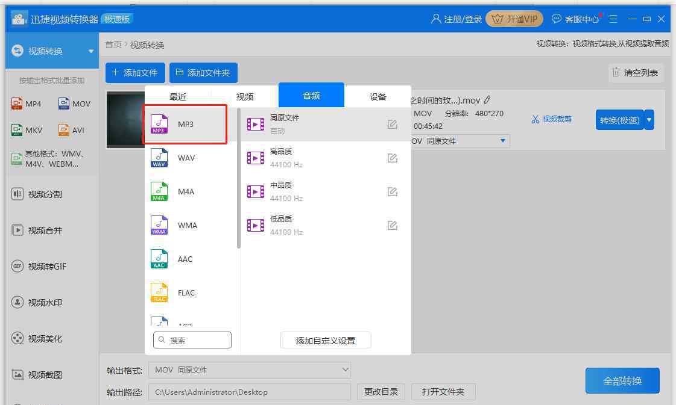Click the 添加文件夹 button
Image resolution: width=676 pixels, height=405 pixels.
(203, 73)
